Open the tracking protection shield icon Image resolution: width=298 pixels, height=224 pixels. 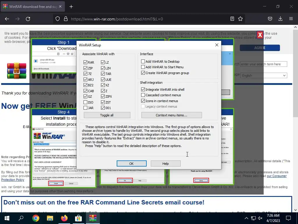pyautogui.click(x=58, y=19)
